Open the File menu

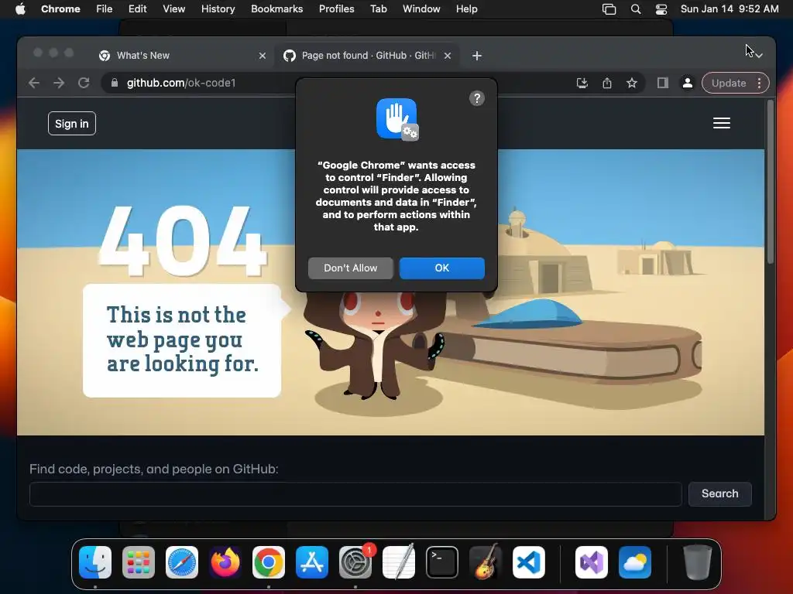pos(105,9)
